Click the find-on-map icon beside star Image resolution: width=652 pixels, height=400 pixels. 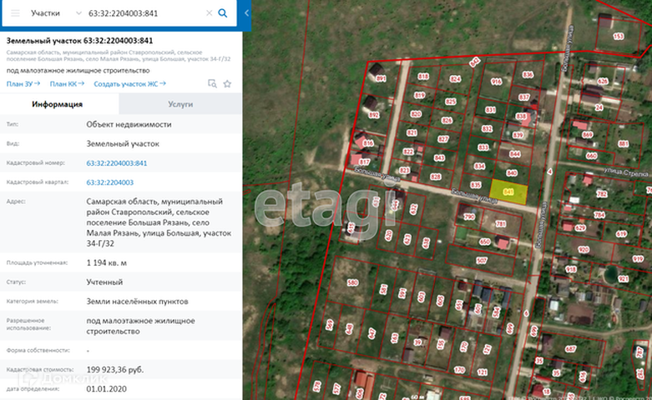click(212, 84)
